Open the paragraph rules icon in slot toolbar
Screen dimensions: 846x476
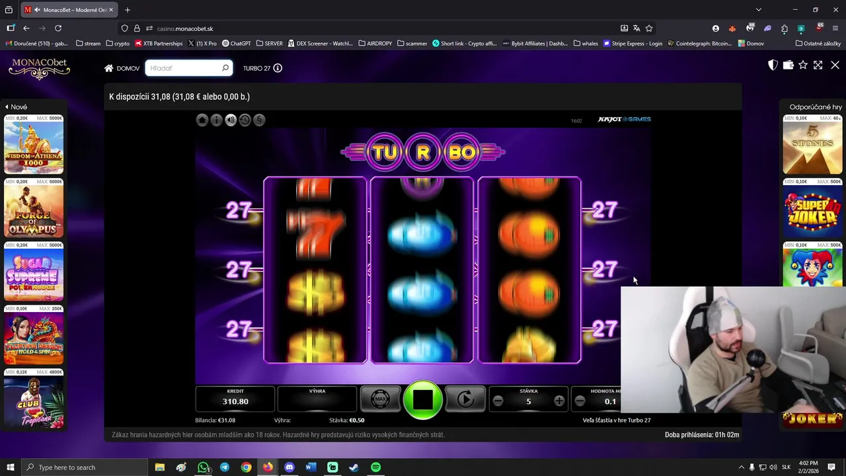(x=259, y=120)
